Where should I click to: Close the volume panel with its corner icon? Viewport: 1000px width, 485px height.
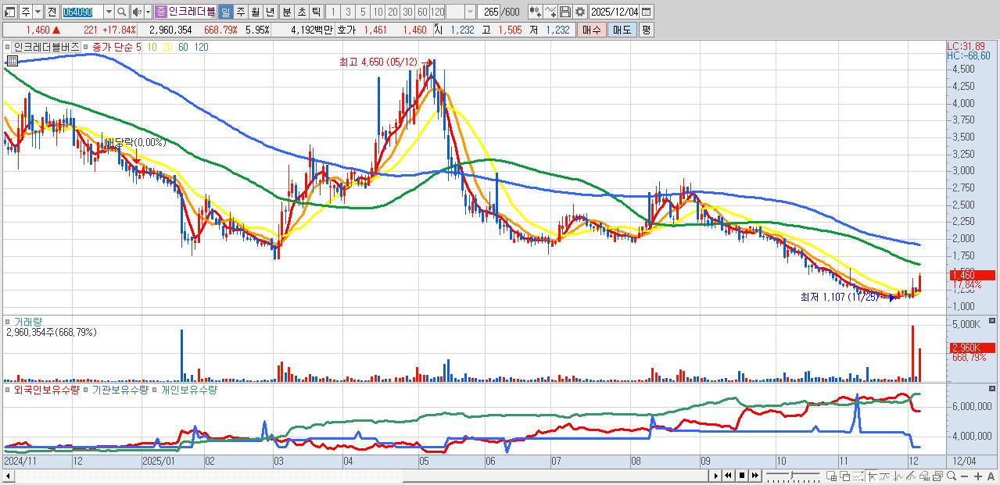point(993,320)
